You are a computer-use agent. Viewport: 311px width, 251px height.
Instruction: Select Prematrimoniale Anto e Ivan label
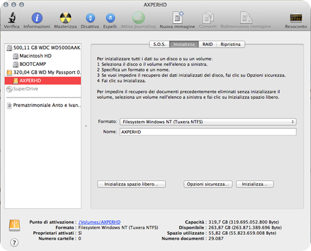coord(47,106)
